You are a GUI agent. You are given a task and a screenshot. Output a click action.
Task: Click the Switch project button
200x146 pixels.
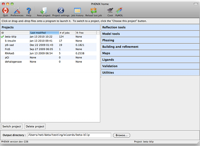tap(12, 127)
